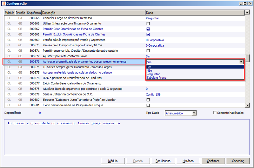Viewport: 254px width, 168px height.
Task: Collapse the Dado dropdown arrow for row 300673
Action: [x=241, y=62]
